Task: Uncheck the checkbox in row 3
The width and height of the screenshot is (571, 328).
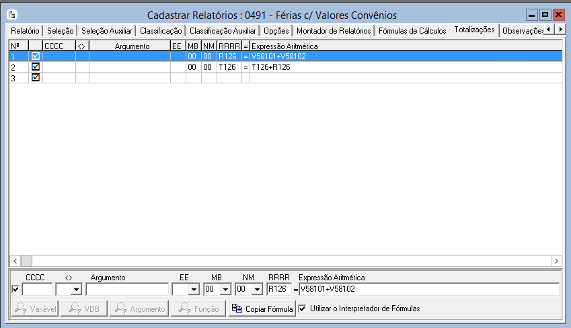Action: click(x=36, y=77)
